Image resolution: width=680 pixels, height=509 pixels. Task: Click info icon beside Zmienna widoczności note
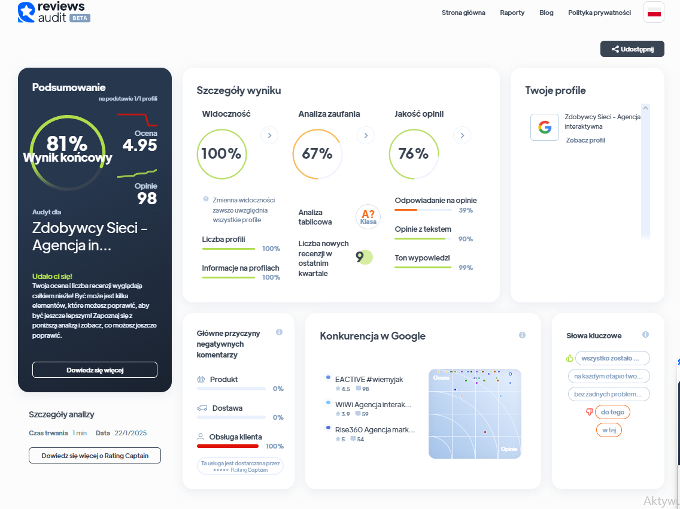206,199
